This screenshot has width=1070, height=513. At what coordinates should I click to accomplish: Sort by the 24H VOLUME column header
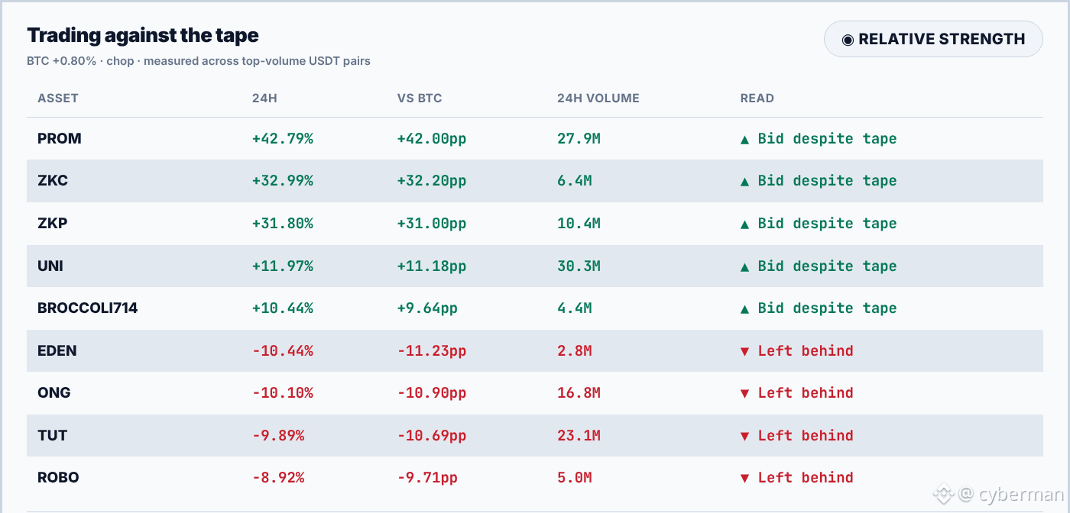(x=598, y=98)
